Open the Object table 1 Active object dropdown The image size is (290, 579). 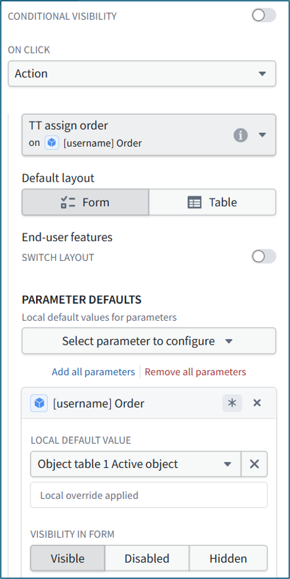click(x=136, y=464)
